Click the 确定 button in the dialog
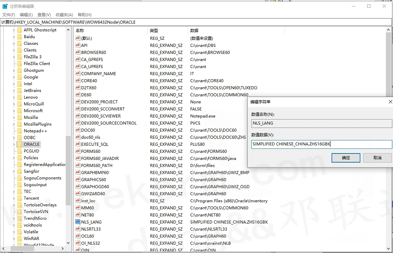 point(345,158)
